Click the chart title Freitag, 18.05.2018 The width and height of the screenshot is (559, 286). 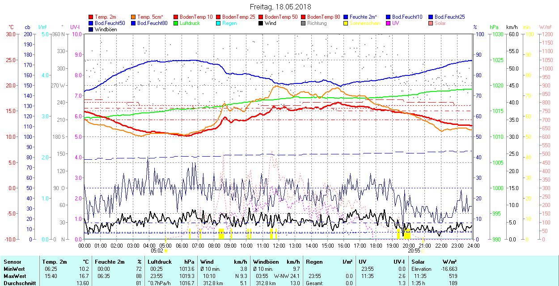pos(280,7)
